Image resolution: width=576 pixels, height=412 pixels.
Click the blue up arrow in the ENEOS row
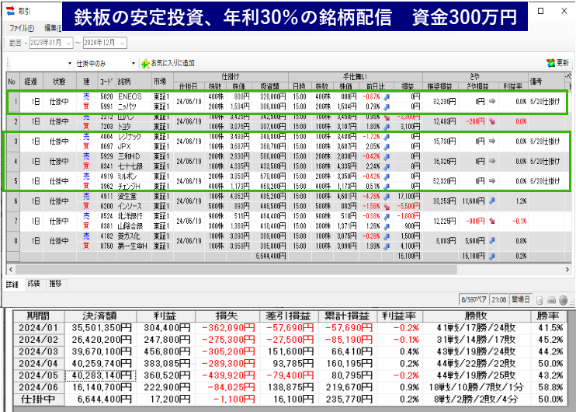386,96
